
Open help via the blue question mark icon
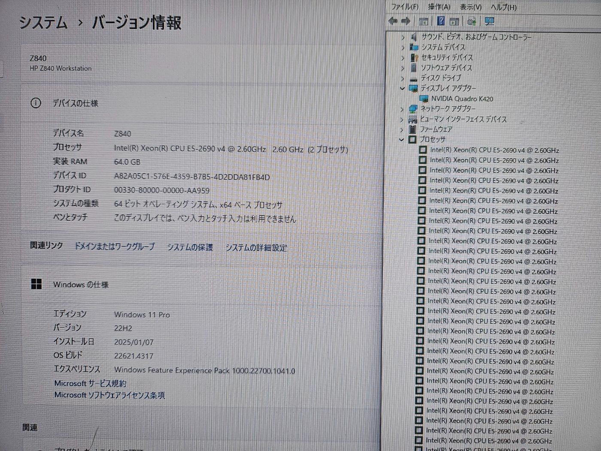coord(440,21)
